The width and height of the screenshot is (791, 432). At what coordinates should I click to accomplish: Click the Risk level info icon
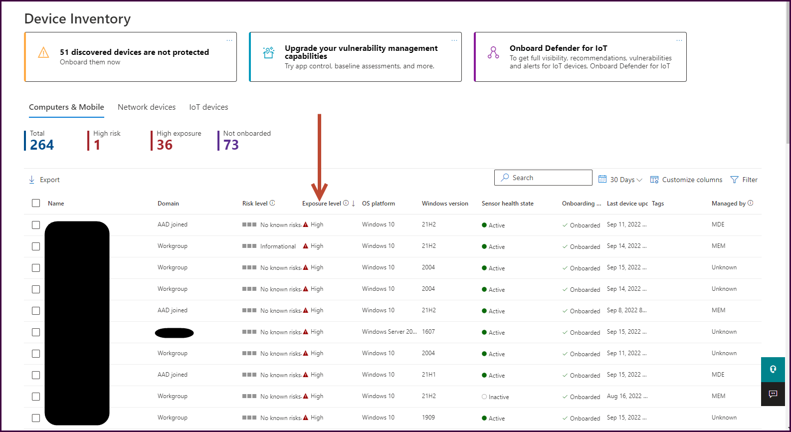click(272, 203)
